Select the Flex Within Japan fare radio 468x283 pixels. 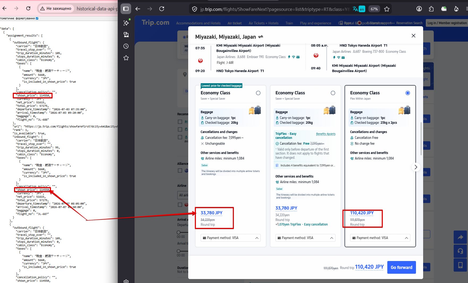[x=408, y=93]
